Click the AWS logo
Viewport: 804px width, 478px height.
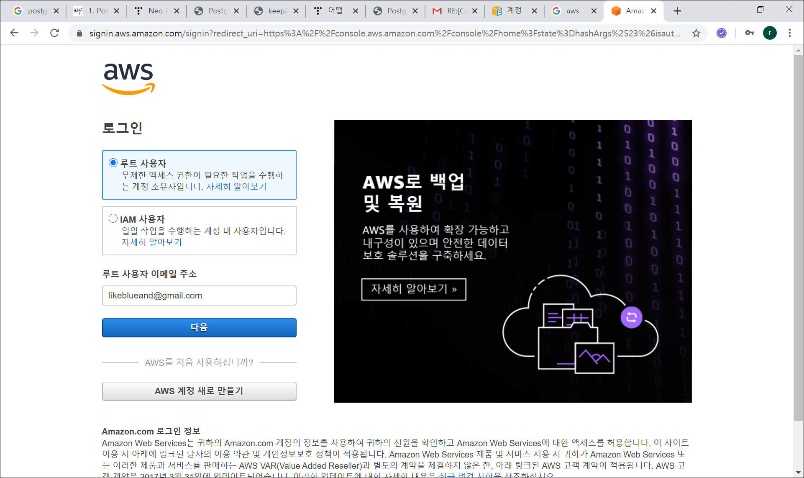pos(128,79)
